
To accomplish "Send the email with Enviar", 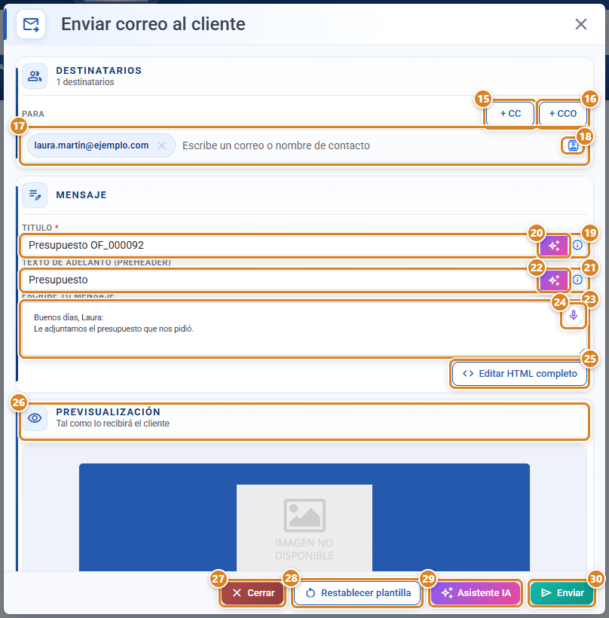I will pos(562,593).
